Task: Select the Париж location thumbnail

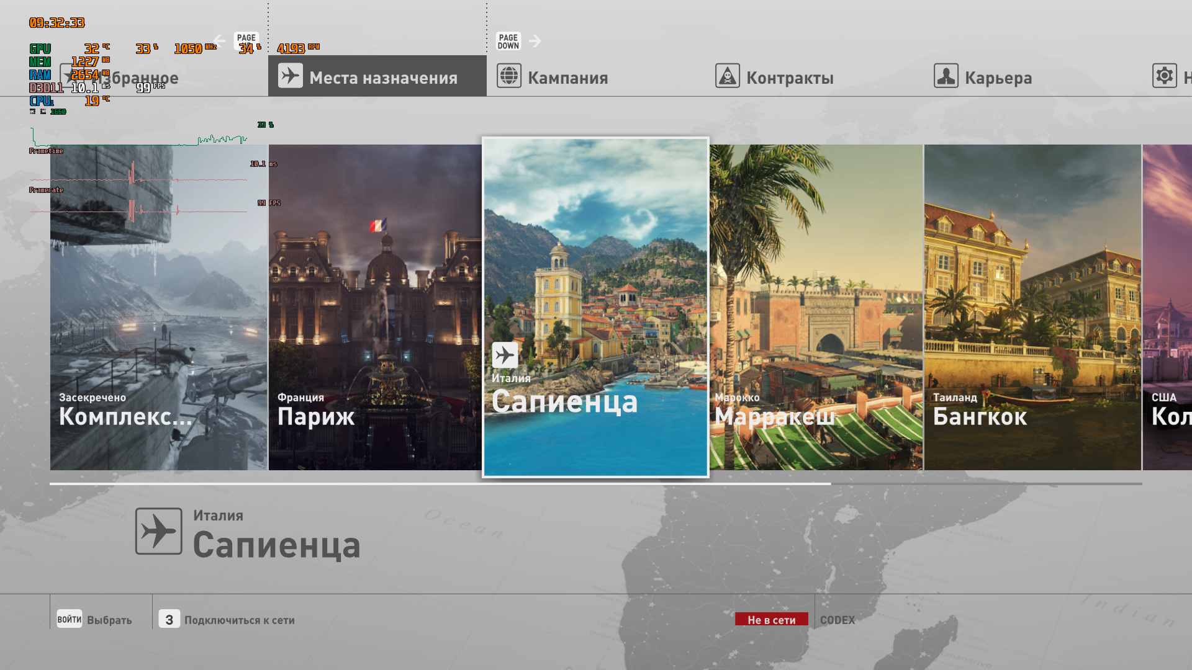Action: 375,307
